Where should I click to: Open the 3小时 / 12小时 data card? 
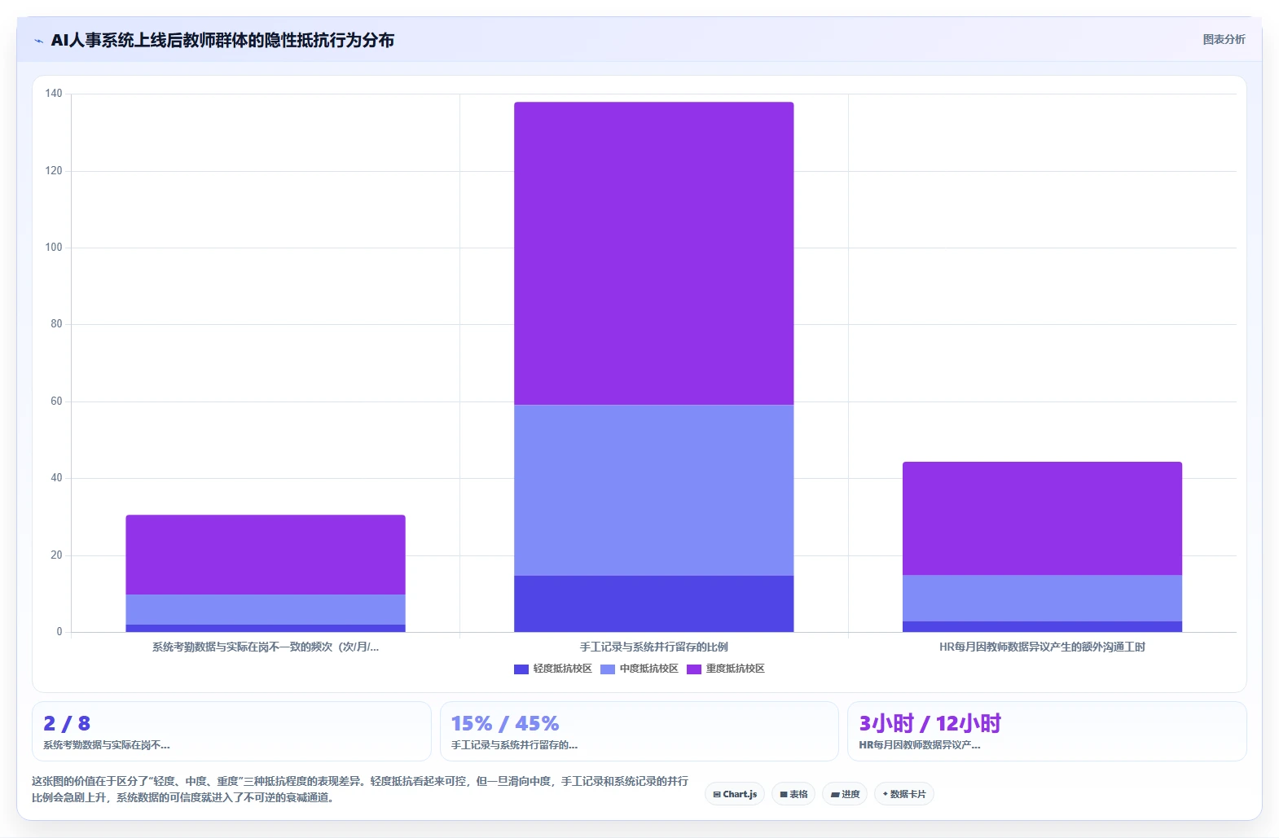click(x=1047, y=731)
